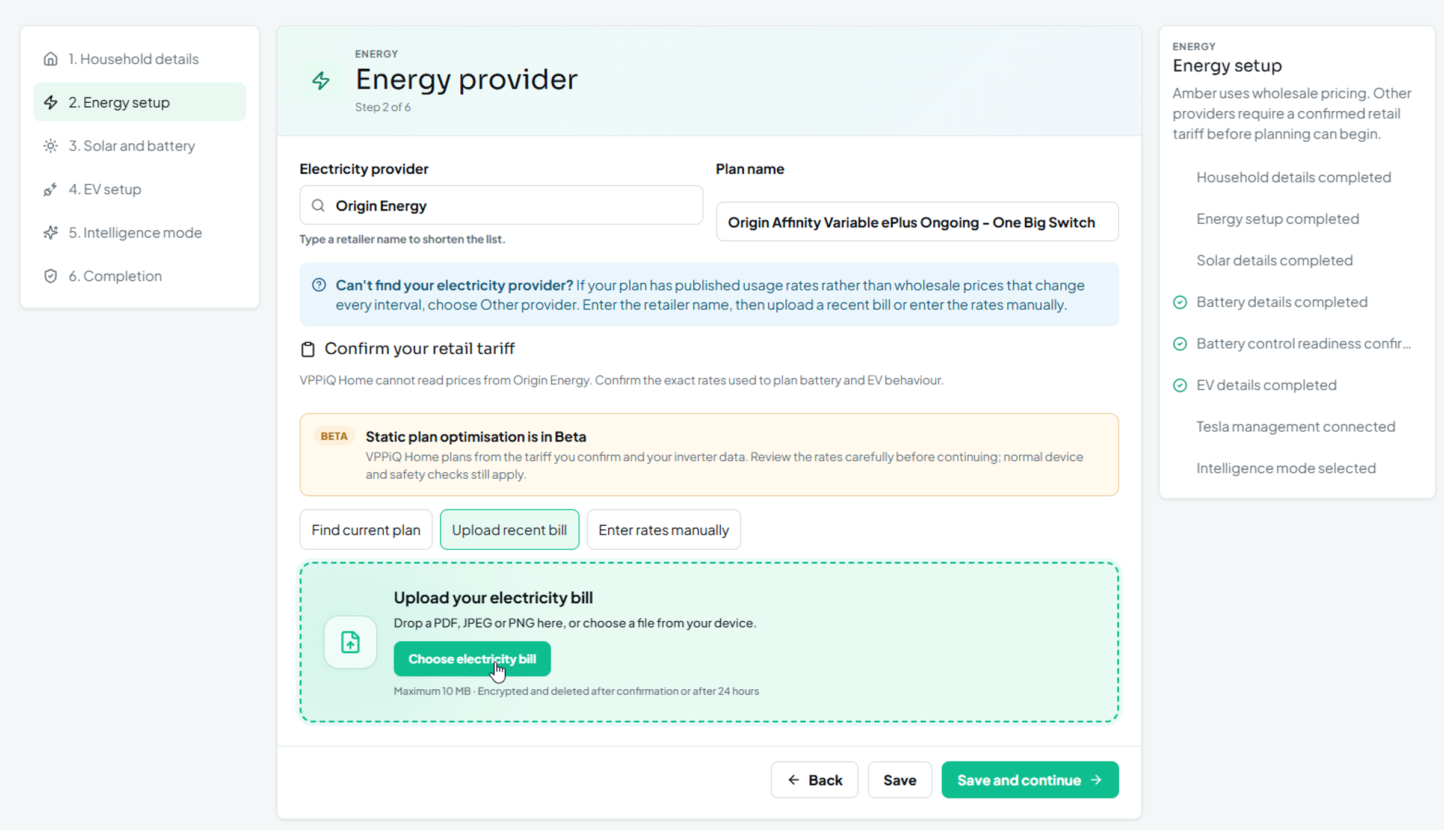Click the sparkle icon for Intelligence mode

pos(51,232)
